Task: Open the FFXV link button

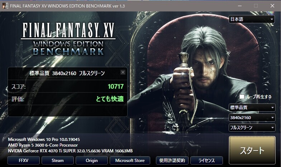Action: (24, 160)
